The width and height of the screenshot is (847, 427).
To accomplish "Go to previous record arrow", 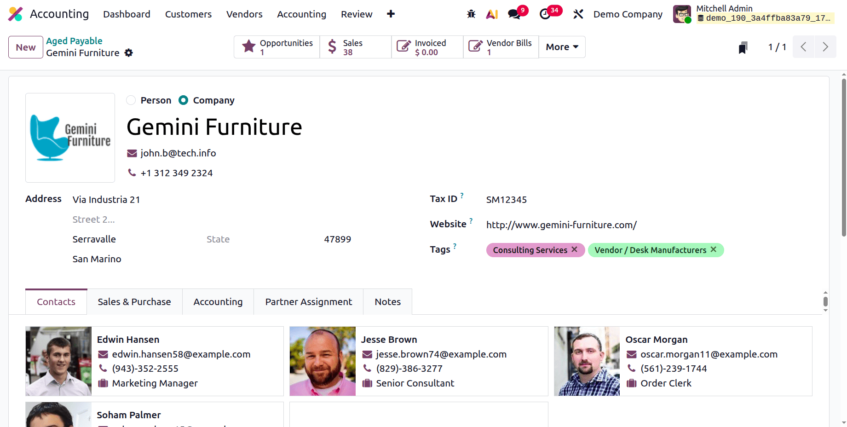I will pyautogui.click(x=804, y=47).
